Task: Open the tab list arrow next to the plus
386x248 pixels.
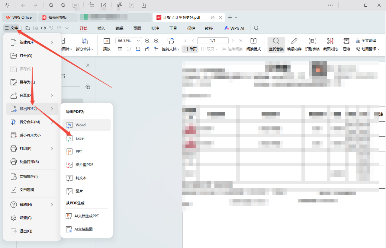Action: click(x=236, y=17)
